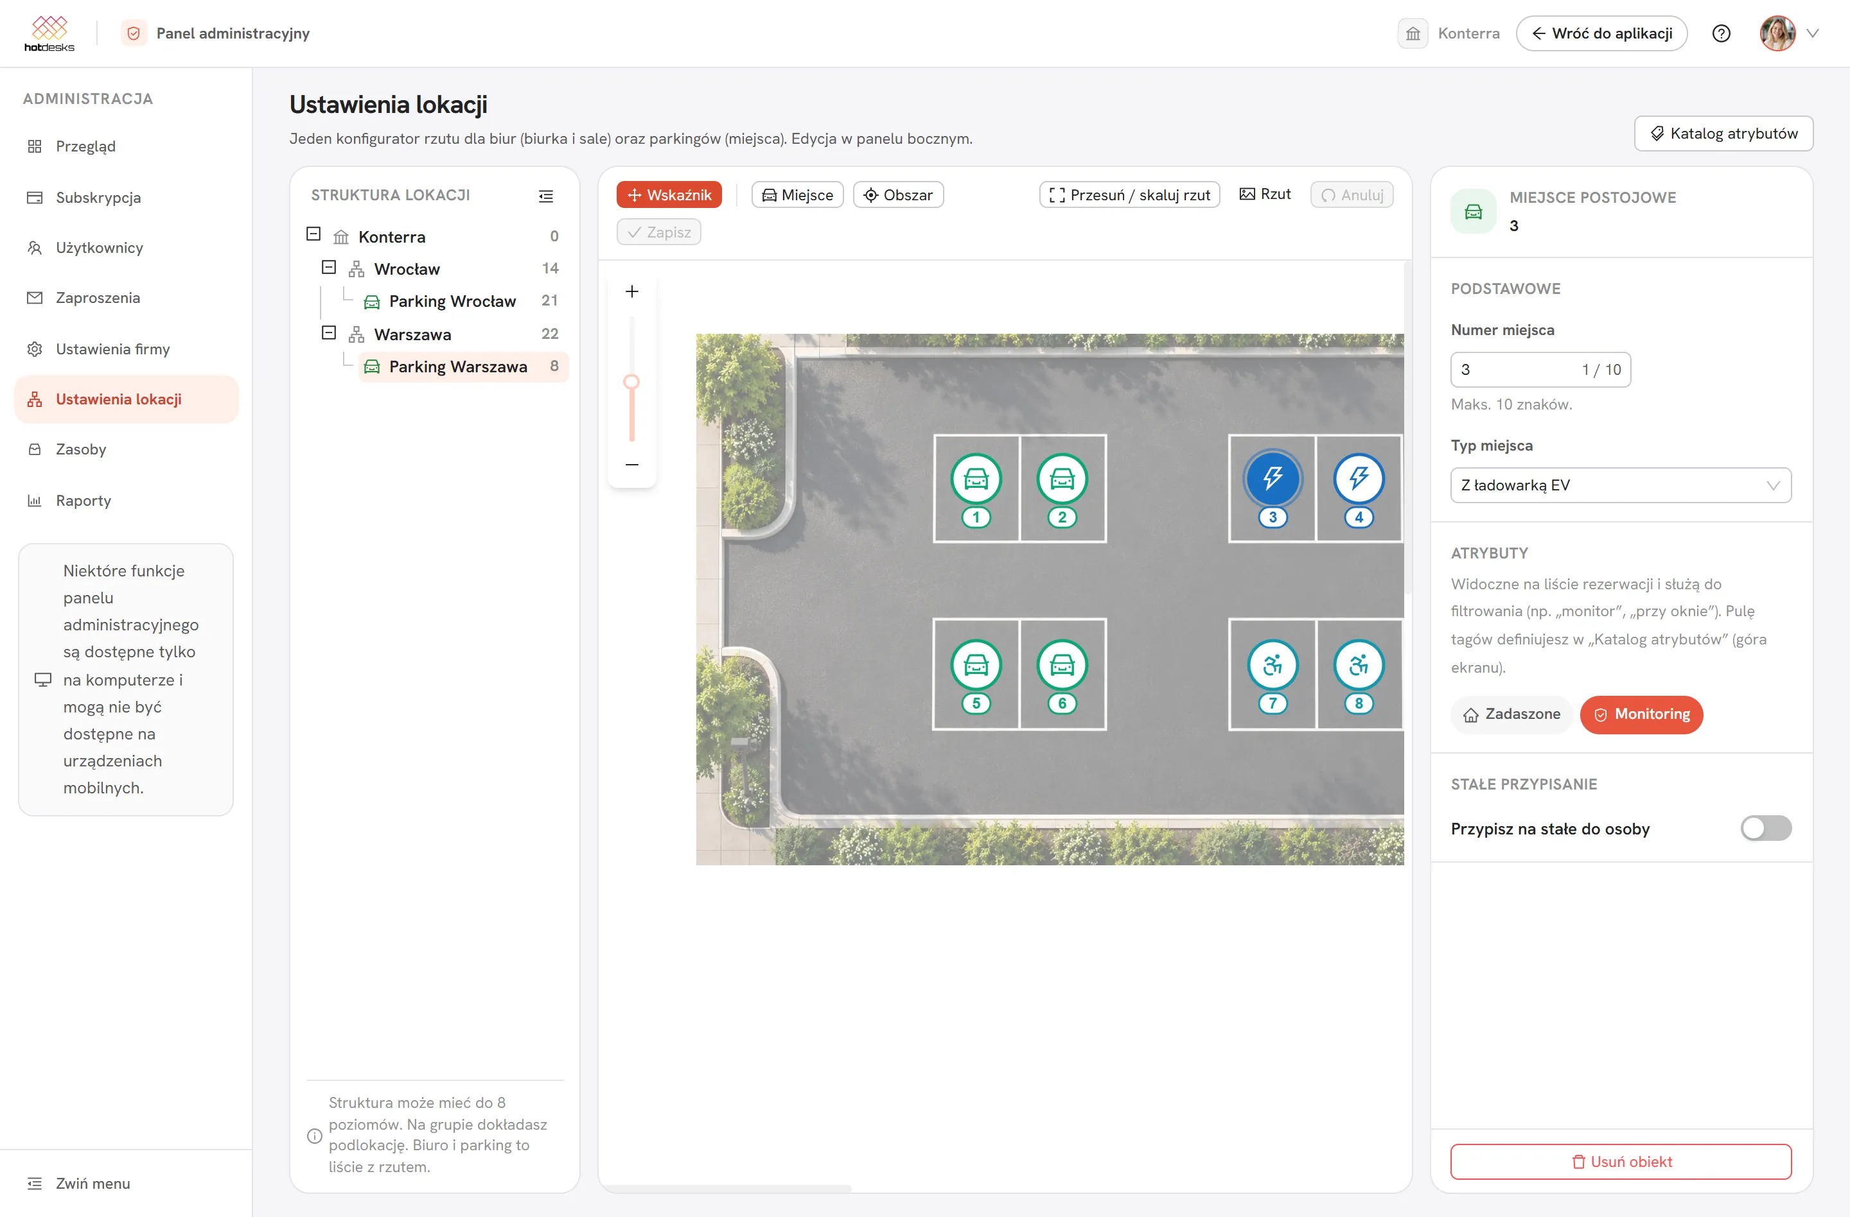Open Raporty in the sidebar
1850x1217 pixels.
(x=126, y=500)
